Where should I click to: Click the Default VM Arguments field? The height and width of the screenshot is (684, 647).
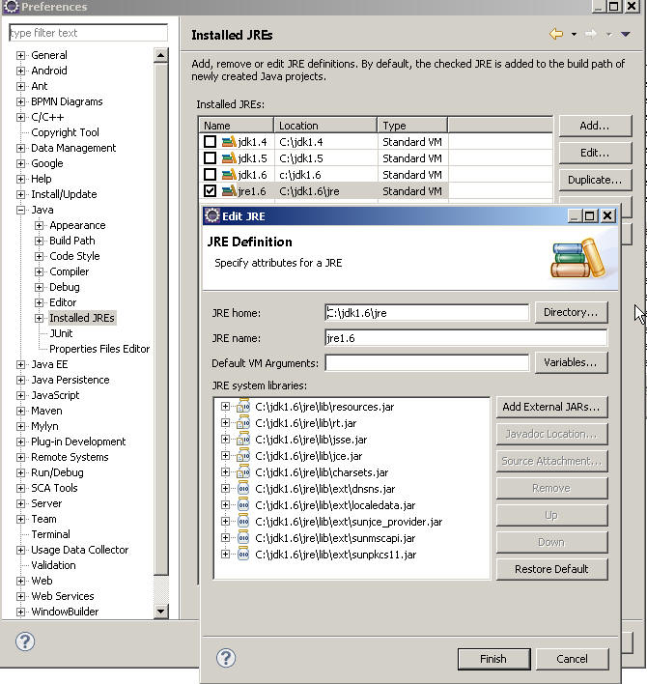coord(427,363)
